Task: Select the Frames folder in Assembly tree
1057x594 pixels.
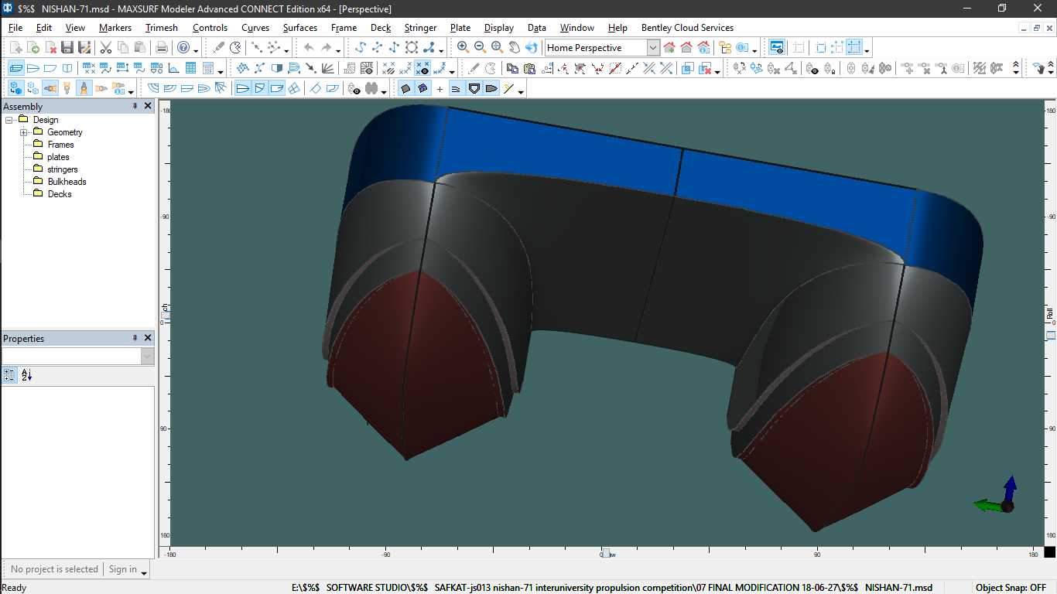Action: [60, 145]
